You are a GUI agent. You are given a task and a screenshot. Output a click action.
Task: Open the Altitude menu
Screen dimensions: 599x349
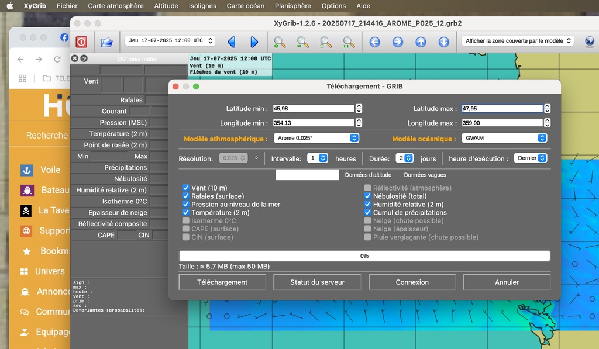tap(166, 6)
